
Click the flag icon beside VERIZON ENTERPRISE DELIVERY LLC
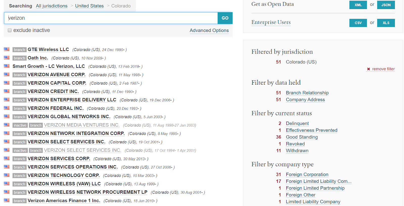[7, 100]
